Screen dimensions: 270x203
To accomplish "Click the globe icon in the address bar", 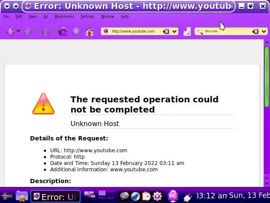I will [x=106, y=31].
